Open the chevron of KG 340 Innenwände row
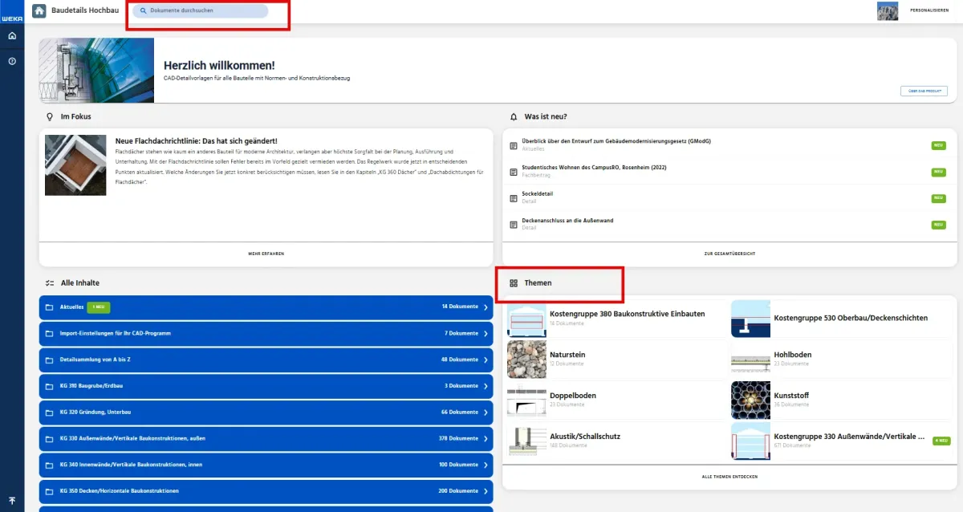The width and height of the screenshot is (963, 512). 486,465
